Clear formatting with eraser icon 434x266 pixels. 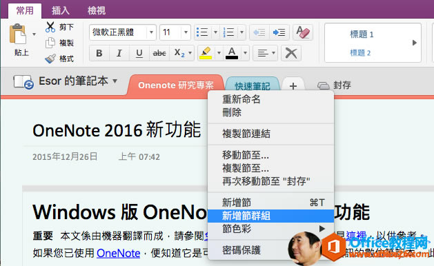(x=302, y=32)
